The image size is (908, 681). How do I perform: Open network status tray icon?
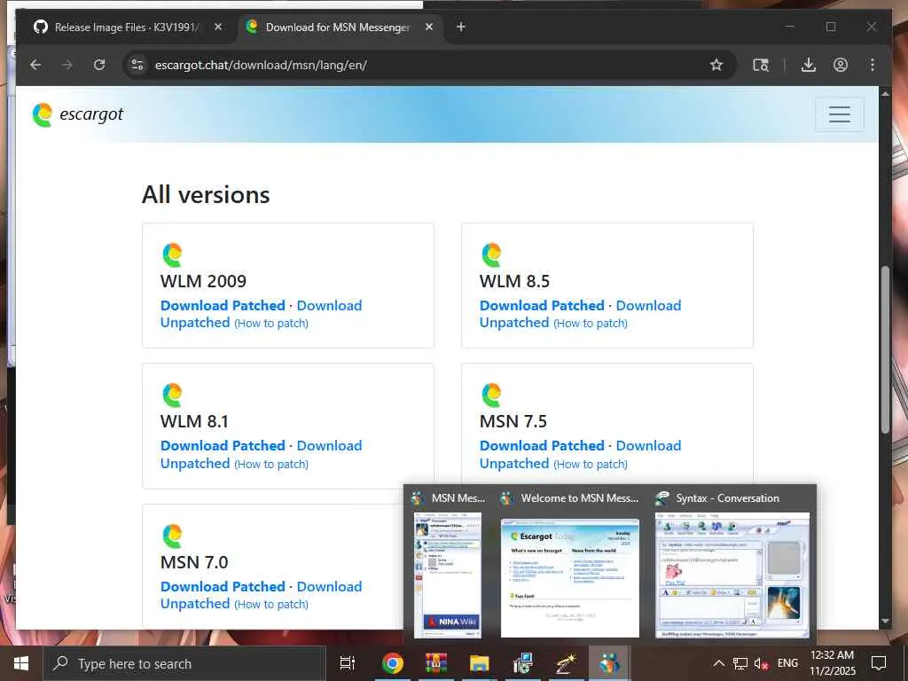[740, 663]
